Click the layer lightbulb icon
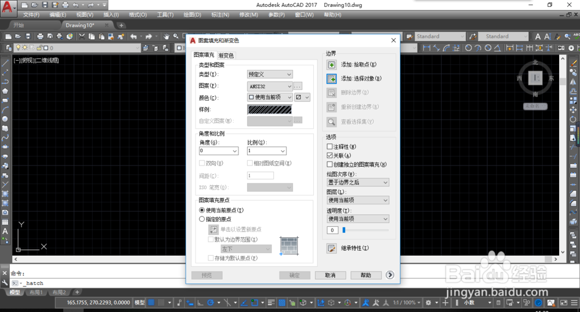Screen dimensions: 580x312 click(18, 47)
